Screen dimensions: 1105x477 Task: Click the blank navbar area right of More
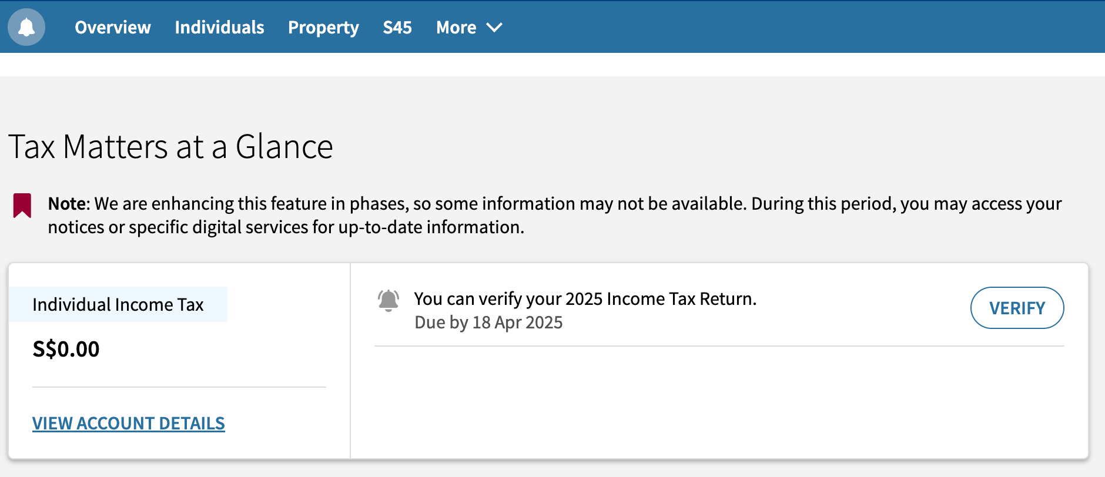[793, 28]
